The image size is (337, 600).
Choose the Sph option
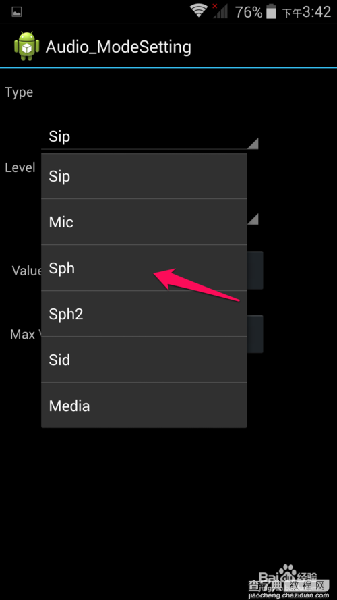coord(144,268)
